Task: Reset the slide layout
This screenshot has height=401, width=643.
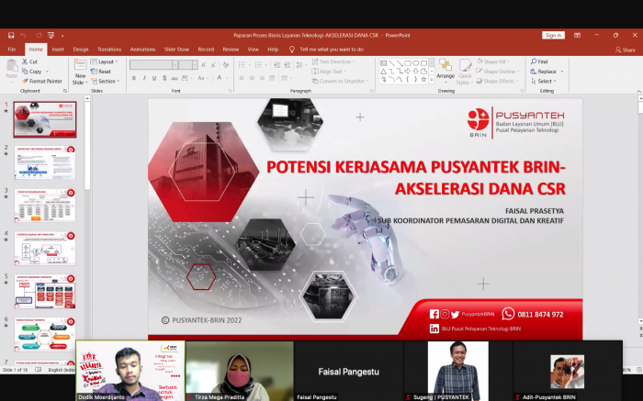Action: pos(101,72)
